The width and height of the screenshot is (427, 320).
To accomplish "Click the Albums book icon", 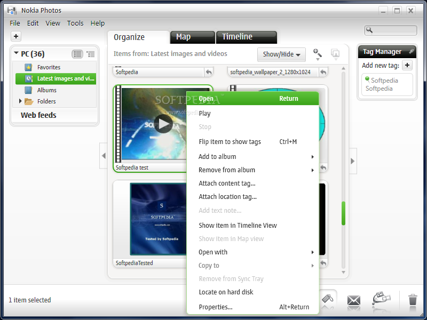I will [x=28, y=90].
